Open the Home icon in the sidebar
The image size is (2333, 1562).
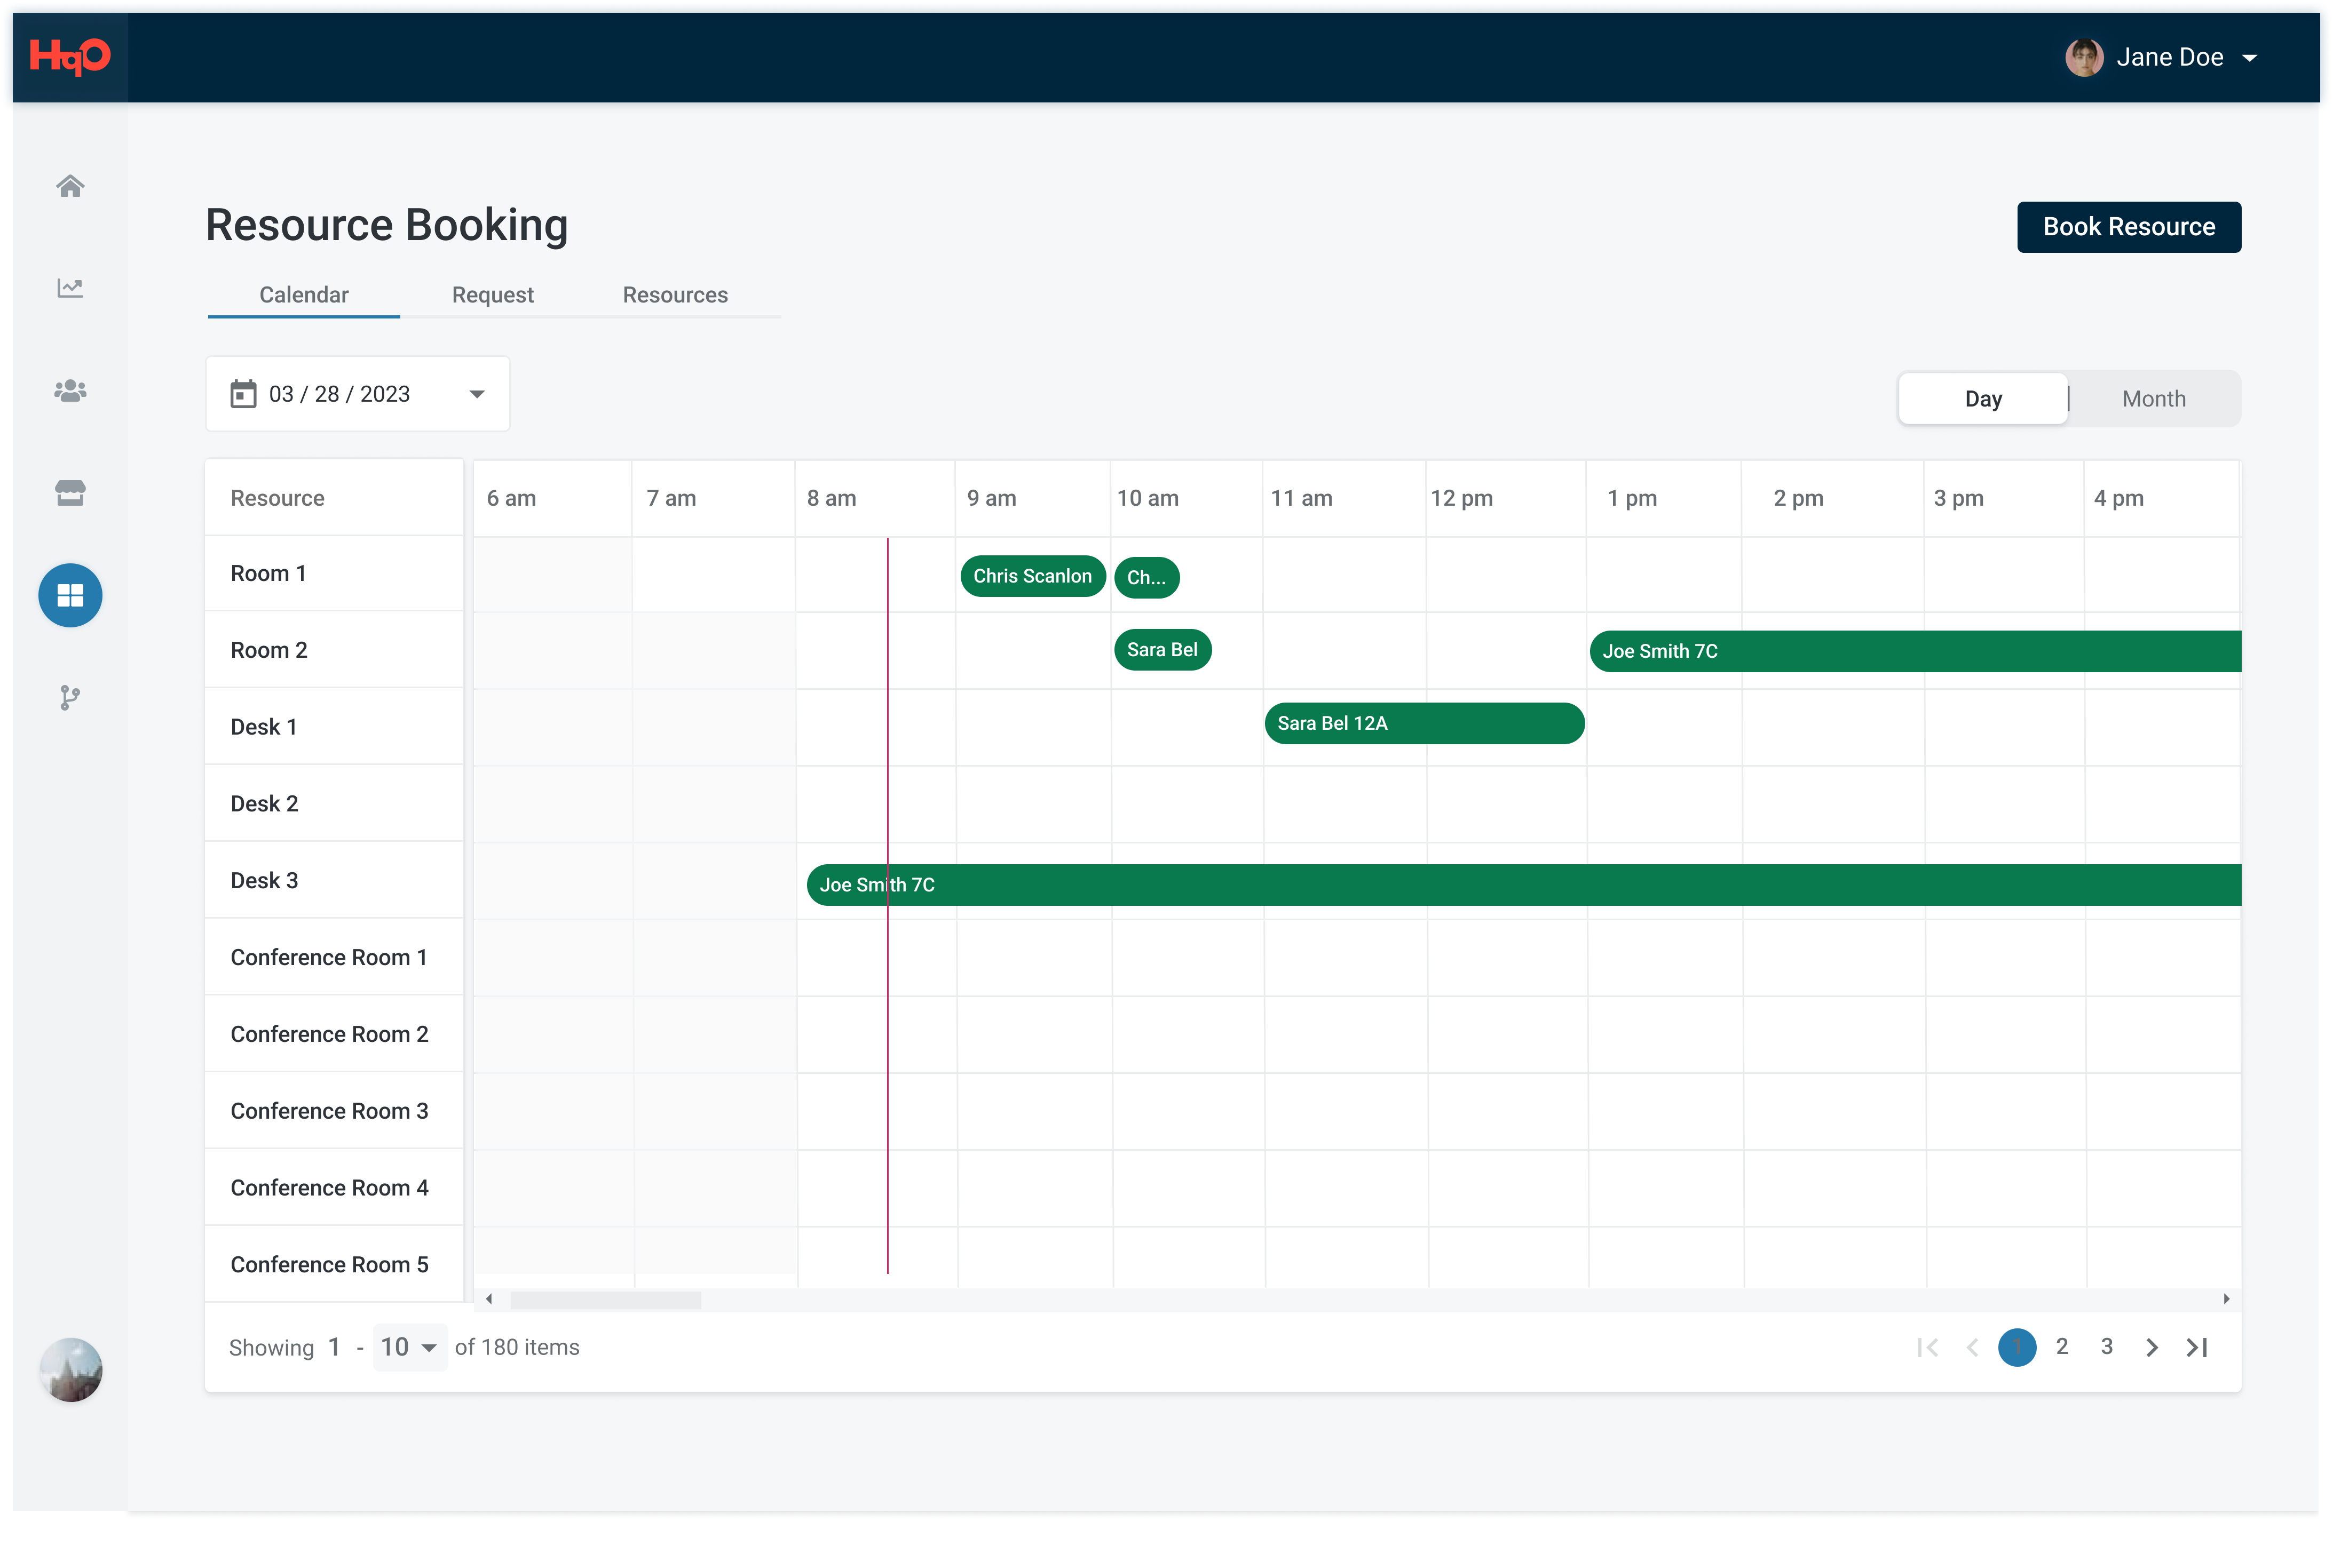(x=70, y=186)
